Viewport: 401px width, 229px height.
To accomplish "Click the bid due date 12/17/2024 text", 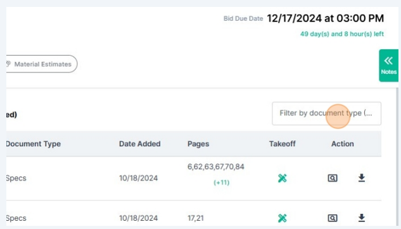I will [326, 18].
